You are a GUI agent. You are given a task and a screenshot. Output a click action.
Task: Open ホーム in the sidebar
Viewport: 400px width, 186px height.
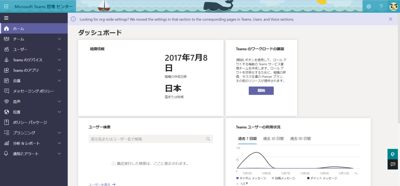point(34,29)
